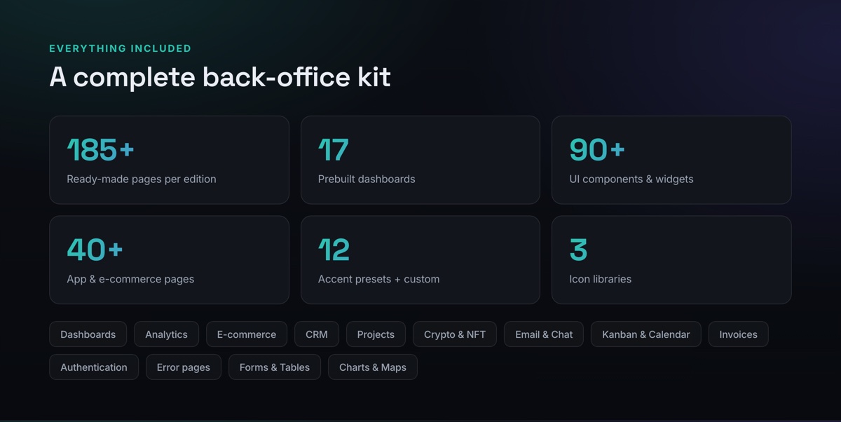Select the 3 icon libraries card

click(x=671, y=260)
